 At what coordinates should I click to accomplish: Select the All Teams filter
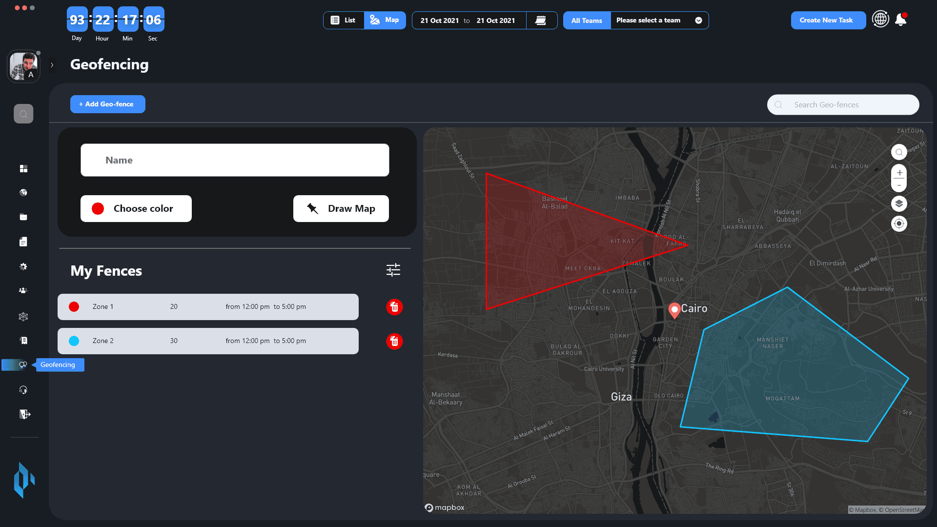pos(587,20)
